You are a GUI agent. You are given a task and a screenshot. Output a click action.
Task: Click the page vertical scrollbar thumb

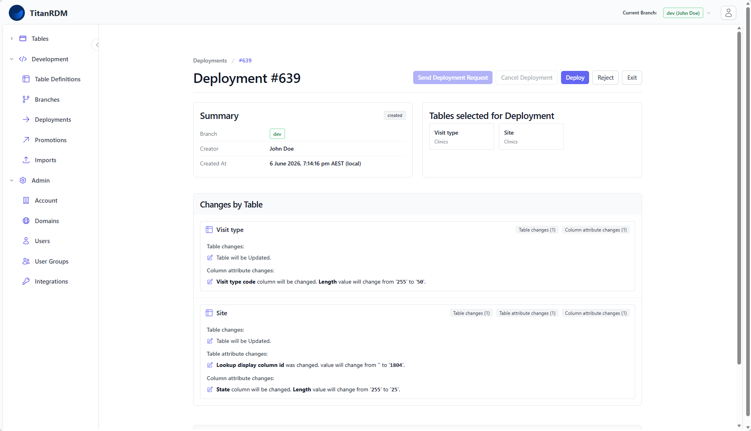click(x=739, y=198)
